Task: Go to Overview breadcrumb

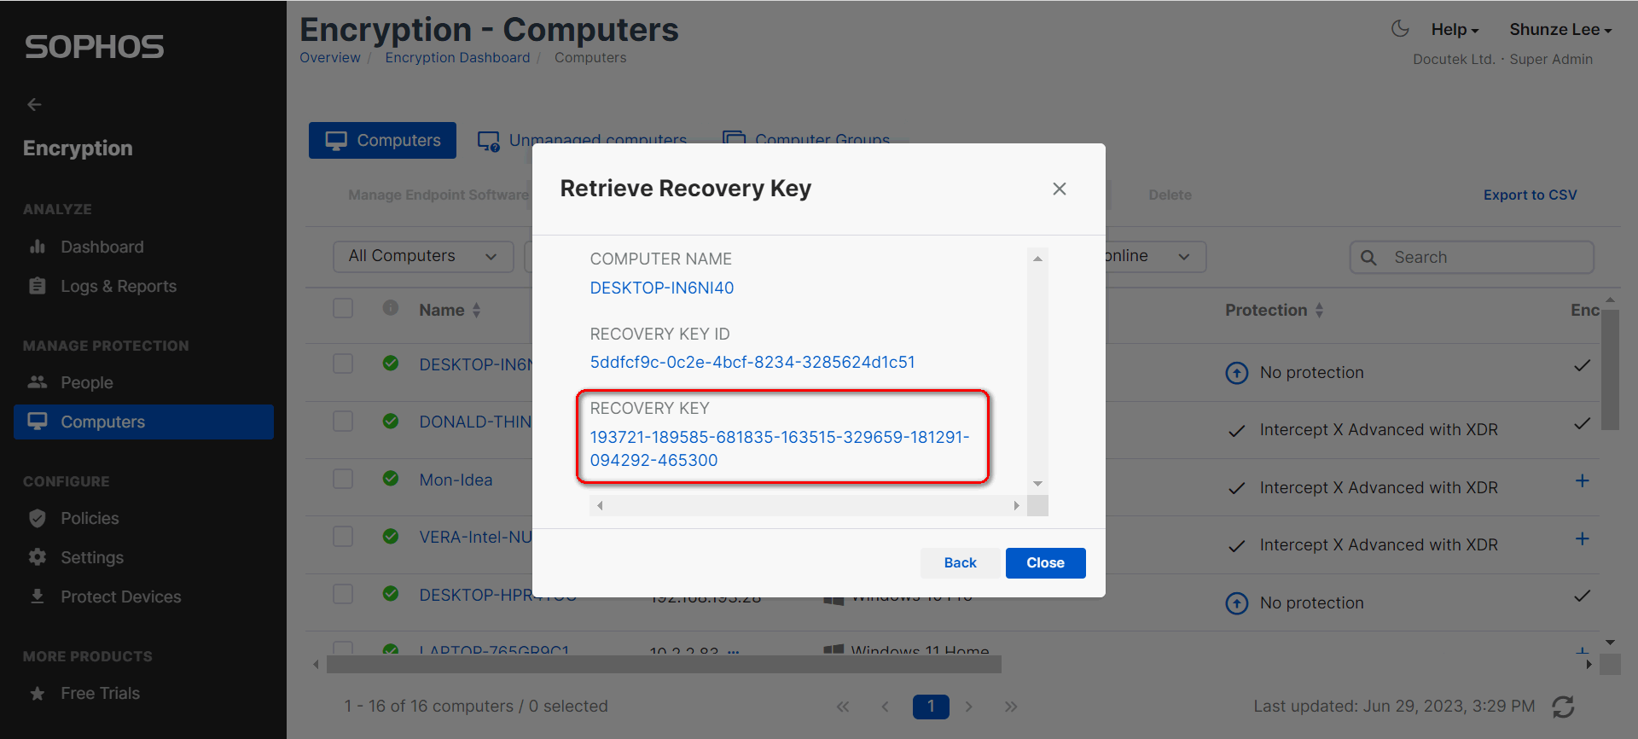Action: point(330,57)
